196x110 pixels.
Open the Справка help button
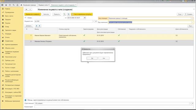click(x=189, y=14)
